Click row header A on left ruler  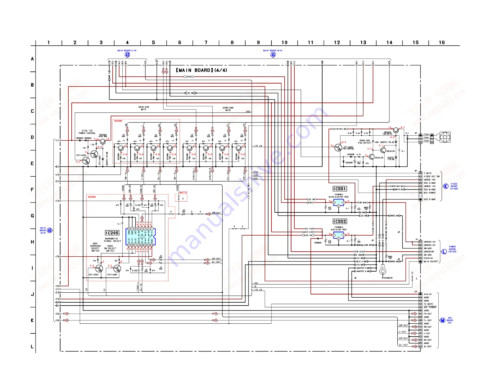32,59
